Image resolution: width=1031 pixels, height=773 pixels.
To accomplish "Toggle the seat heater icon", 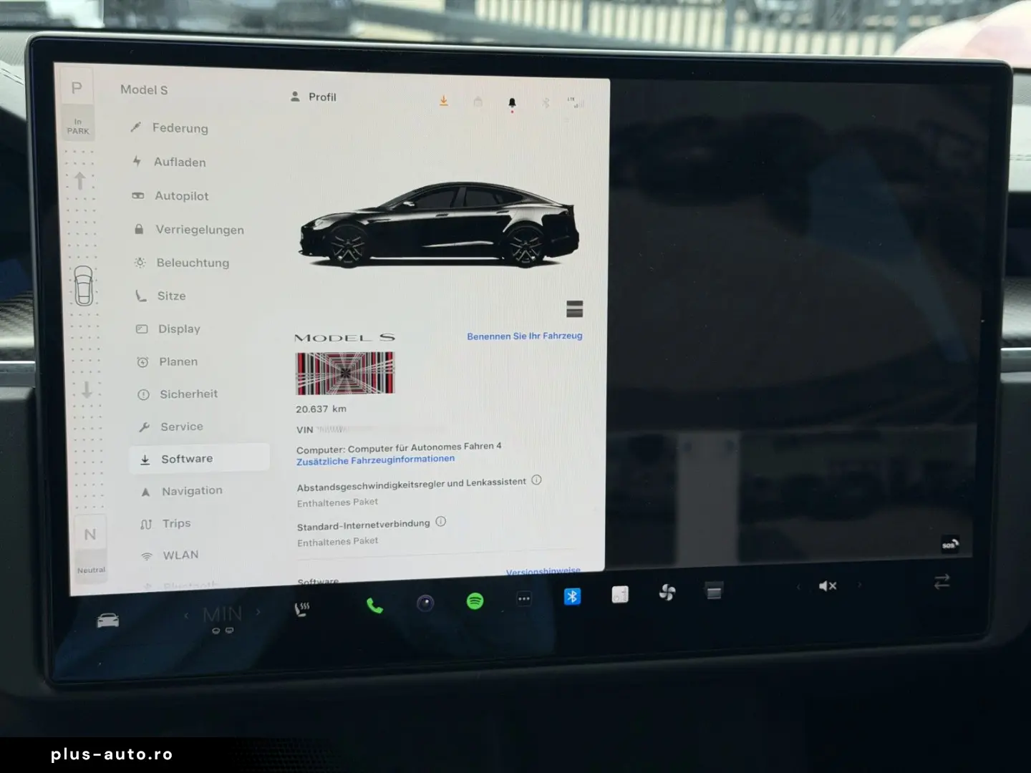I will (x=302, y=609).
